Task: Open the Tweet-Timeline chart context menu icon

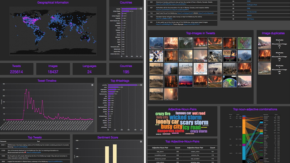Action: (x=92, y=85)
